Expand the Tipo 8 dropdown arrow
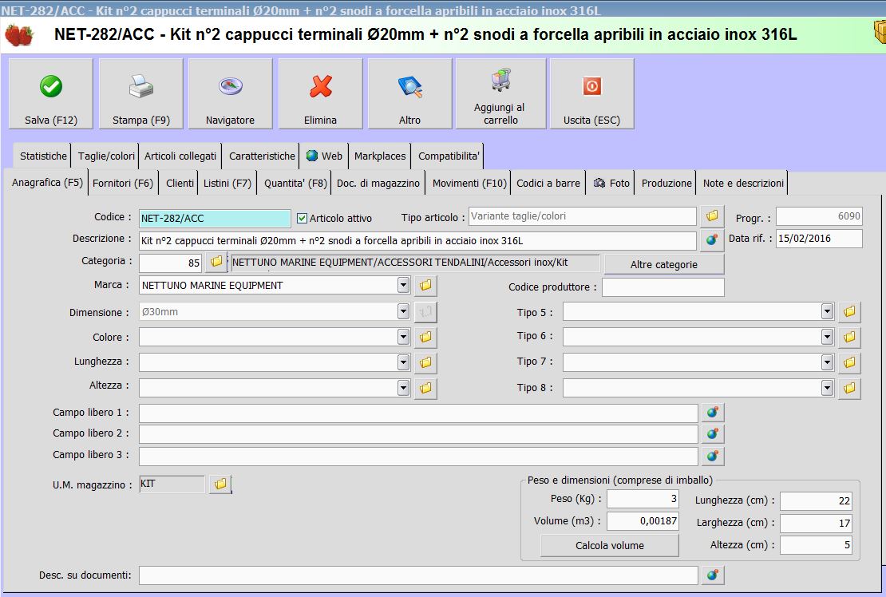 pos(827,388)
